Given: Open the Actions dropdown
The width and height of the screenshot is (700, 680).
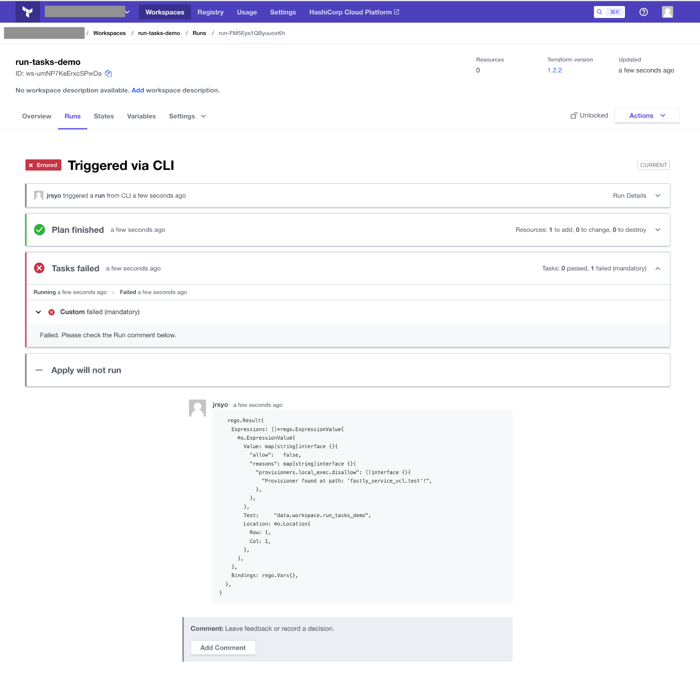Looking at the screenshot, I should (647, 115).
